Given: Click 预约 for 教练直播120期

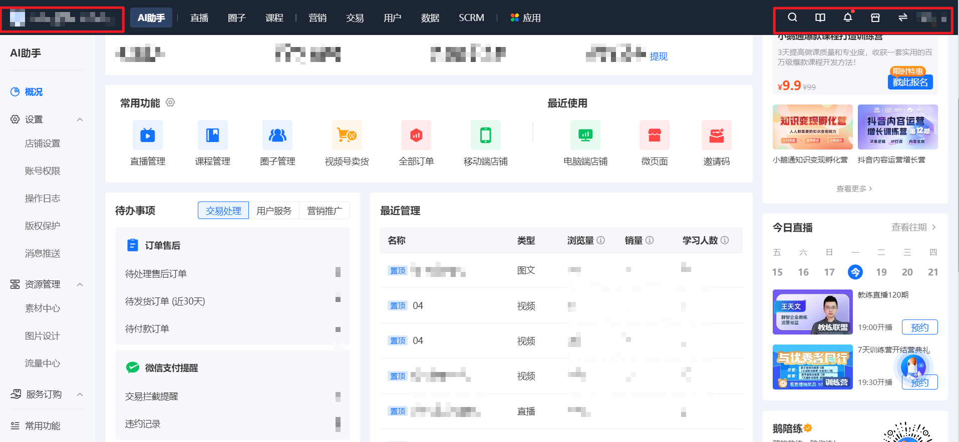Looking at the screenshot, I should (919, 327).
